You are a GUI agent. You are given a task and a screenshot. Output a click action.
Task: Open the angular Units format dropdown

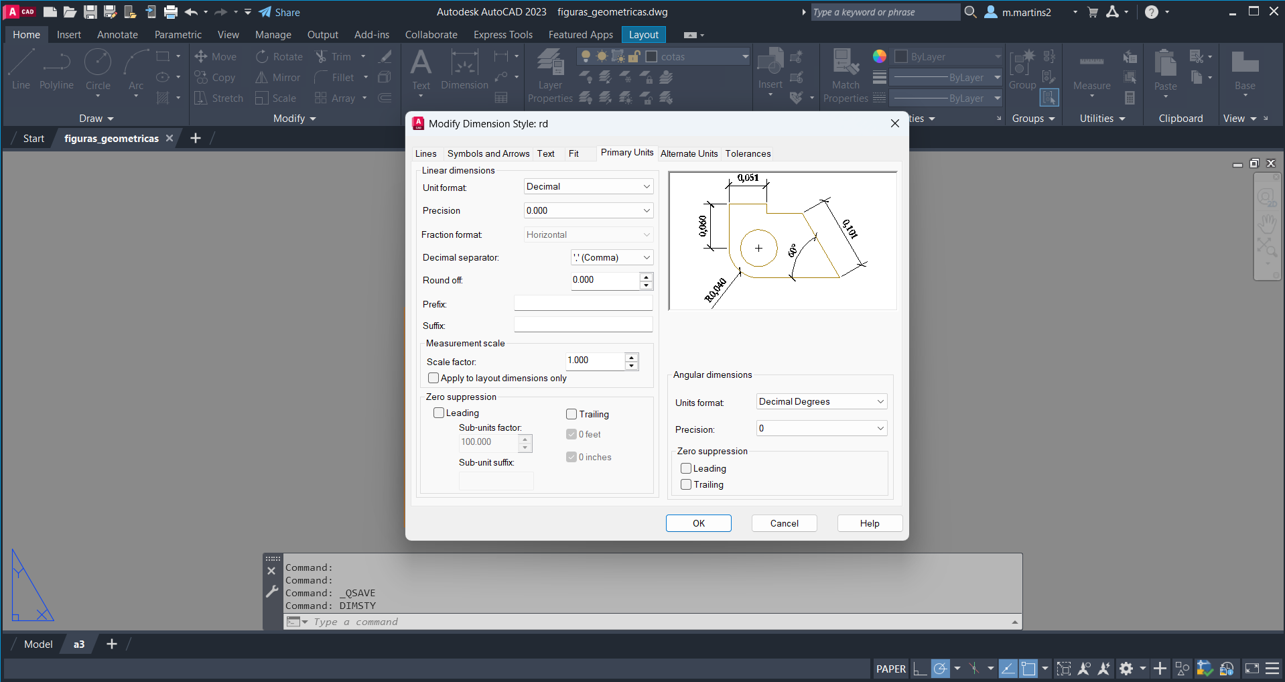821,402
